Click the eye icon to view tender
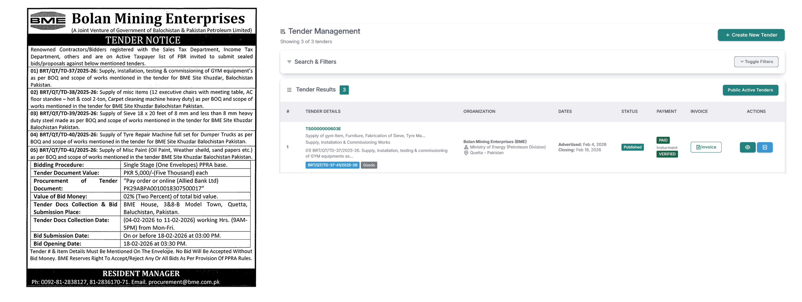The image size is (802, 302). click(x=747, y=147)
